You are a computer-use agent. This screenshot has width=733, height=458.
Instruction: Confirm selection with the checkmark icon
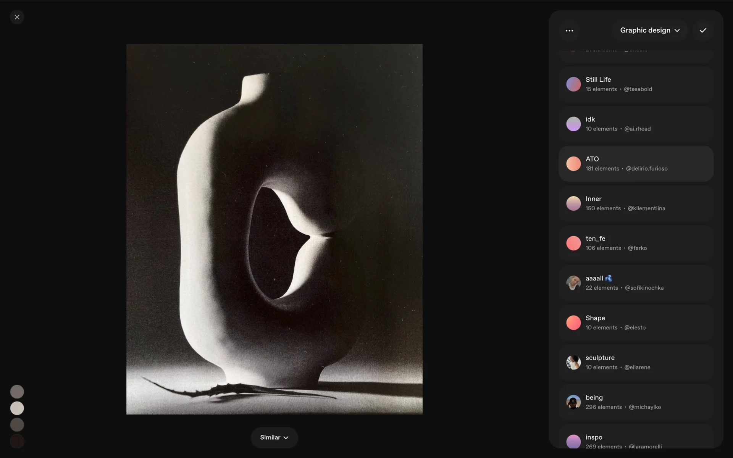click(x=703, y=31)
